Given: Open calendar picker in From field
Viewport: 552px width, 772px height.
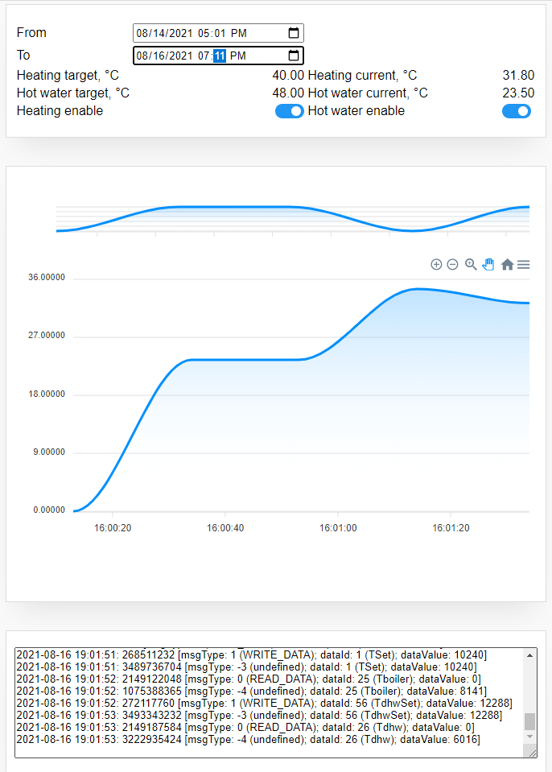Looking at the screenshot, I should click(294, 33).
